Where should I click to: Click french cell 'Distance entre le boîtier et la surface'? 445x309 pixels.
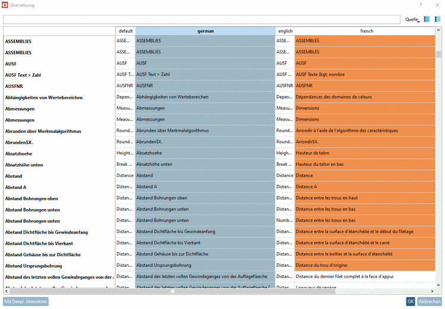[365, 254]
